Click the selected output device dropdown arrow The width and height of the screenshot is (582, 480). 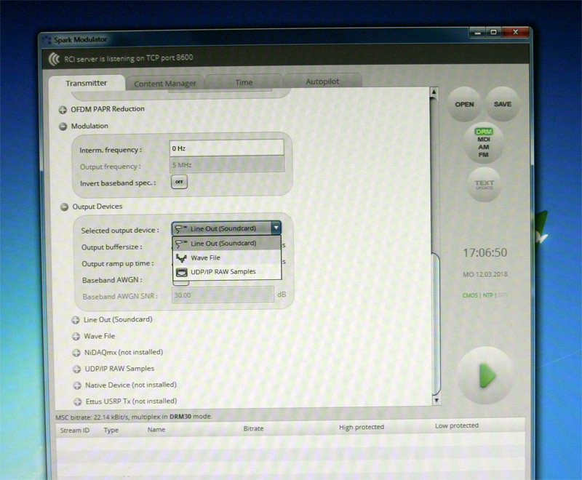click(x=276, y=228)
